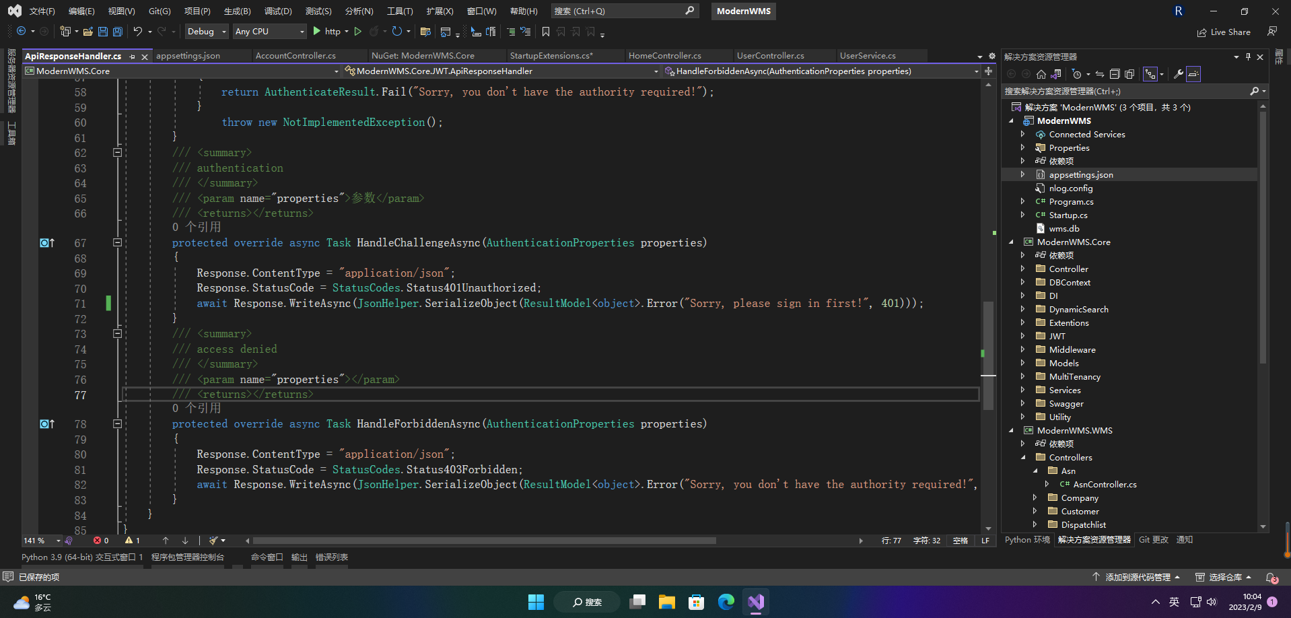Open the Debug configuration dropdown
The image size is (1291, 618).
206,32
